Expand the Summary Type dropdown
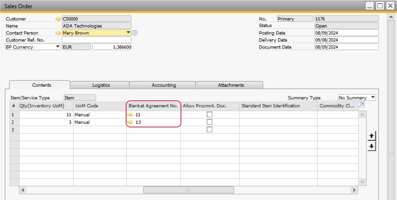Screen dimensions: 397x200 [x=373, y=98]
